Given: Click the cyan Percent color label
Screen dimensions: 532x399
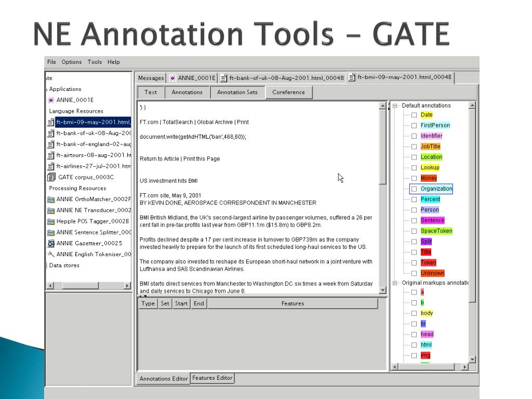Looking at the screenshot, I should tap(430, 199).
